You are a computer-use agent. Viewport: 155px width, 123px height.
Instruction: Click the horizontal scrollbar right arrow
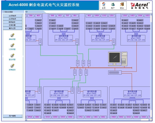pyautogui.click(x=149, y=120)
